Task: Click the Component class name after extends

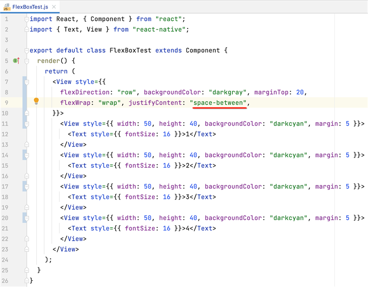Action: coord(203,50)
